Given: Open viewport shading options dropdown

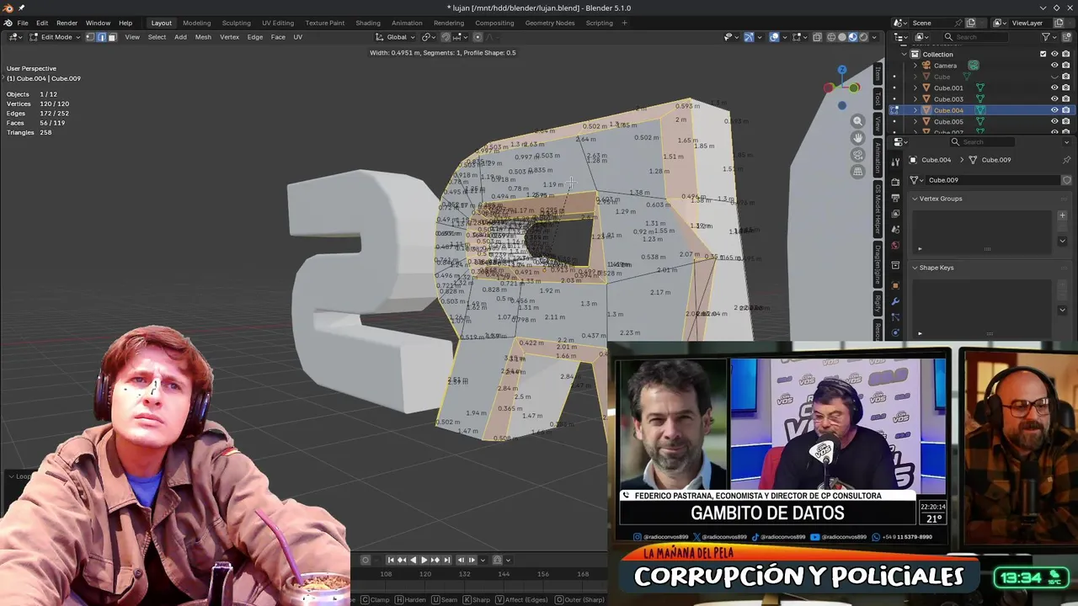Looking at the screenshot, I should (x=874, y=37).
